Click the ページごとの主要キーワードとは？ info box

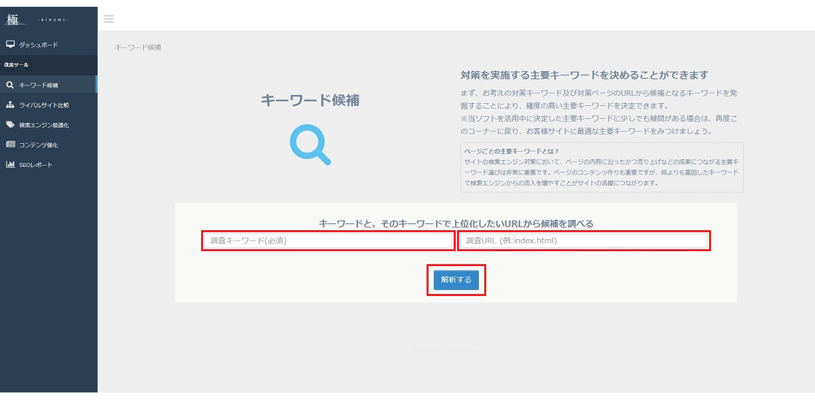point(602,167)
